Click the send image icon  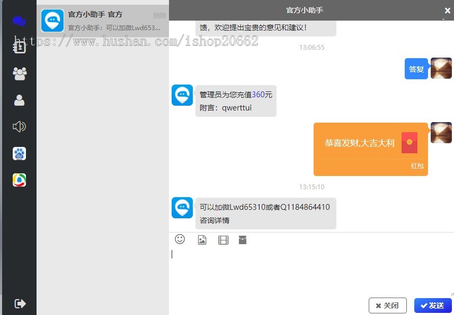[x=202, y=240]
